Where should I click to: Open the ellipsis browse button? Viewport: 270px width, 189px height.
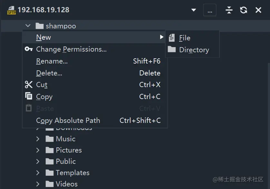click(210, 10)
